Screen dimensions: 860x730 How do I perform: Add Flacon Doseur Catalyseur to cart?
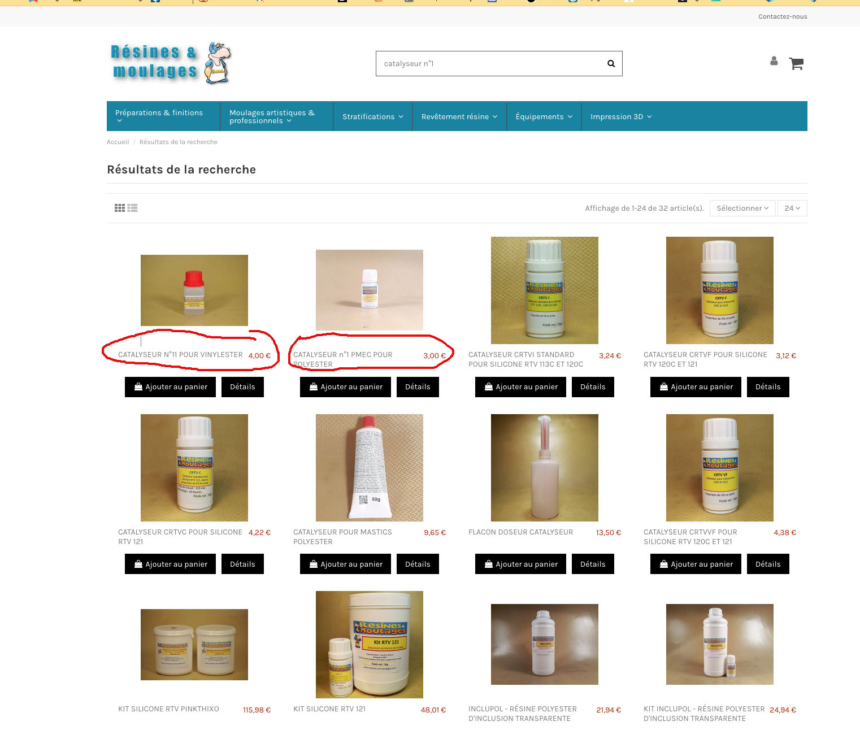[520, 564]
